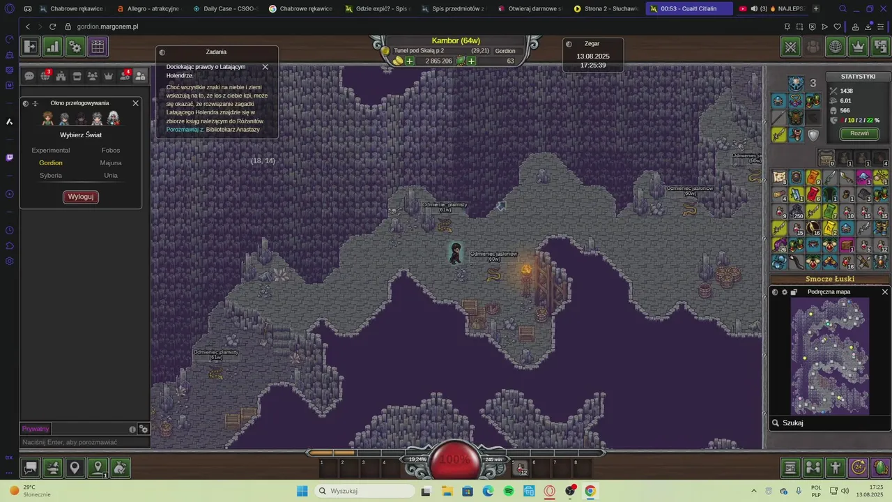Select the Unia world
This screenshot has height=502, width=892.
(x=111, y=176)
